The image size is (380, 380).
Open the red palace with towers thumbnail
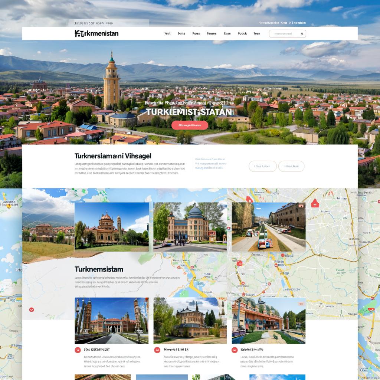pyautogui.click(x=111, y=320)
